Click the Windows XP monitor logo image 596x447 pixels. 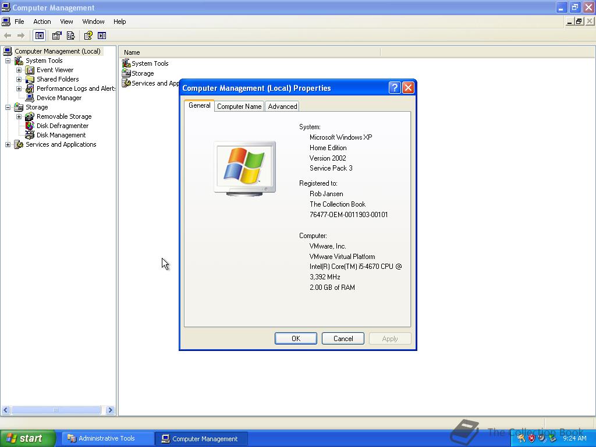(x=245, y=169)
